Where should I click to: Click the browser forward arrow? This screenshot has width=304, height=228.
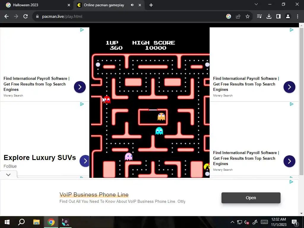coord(16,17)
